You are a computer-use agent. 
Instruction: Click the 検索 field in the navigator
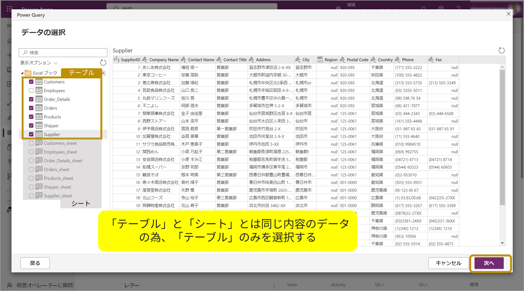coord(63,52)
